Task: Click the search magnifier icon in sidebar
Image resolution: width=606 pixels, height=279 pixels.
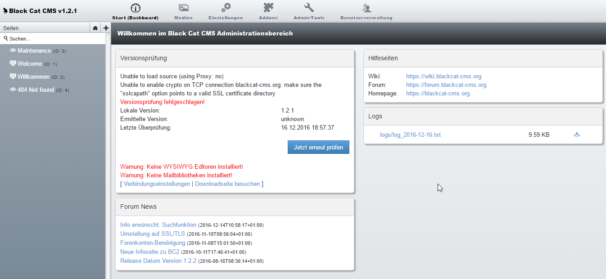Action: point(6,39)
